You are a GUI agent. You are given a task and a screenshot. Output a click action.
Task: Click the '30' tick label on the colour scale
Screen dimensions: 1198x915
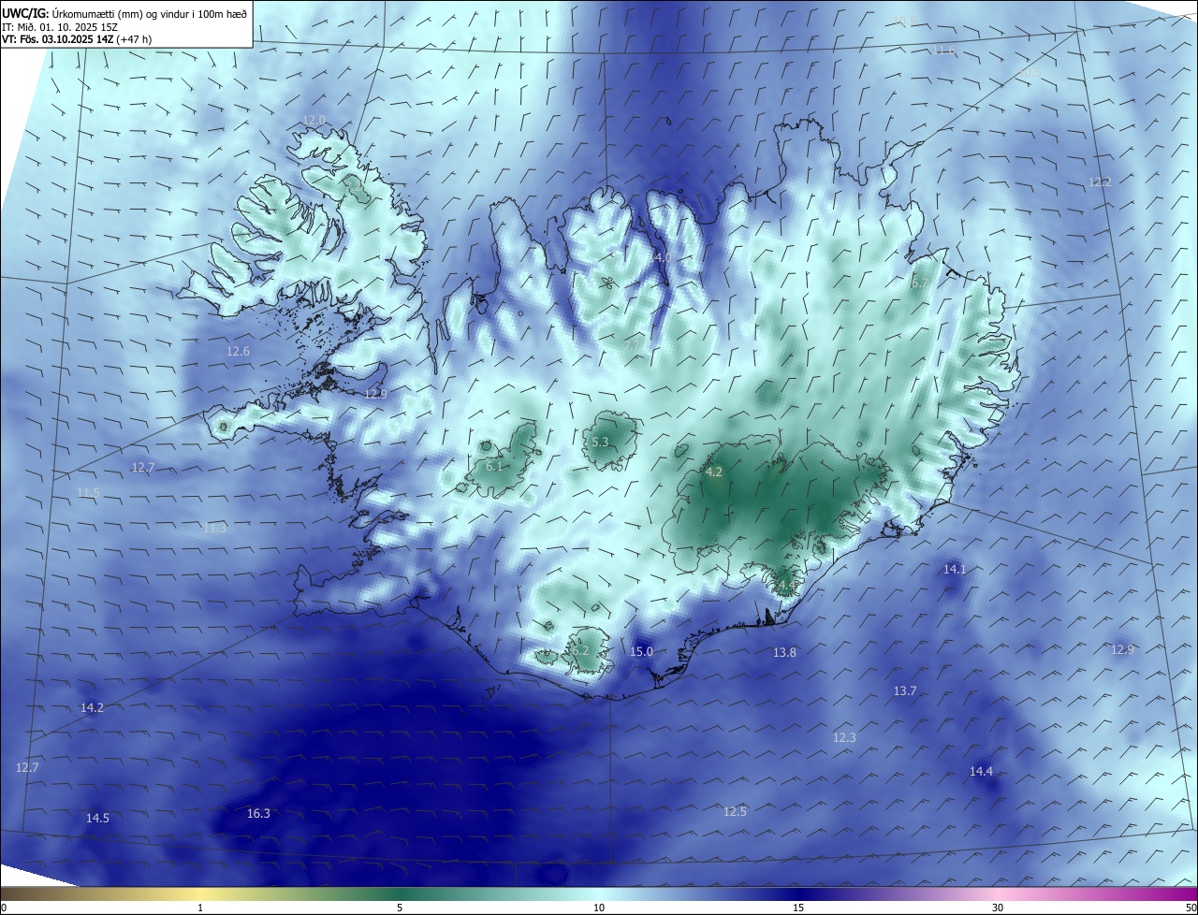[998, 908]
